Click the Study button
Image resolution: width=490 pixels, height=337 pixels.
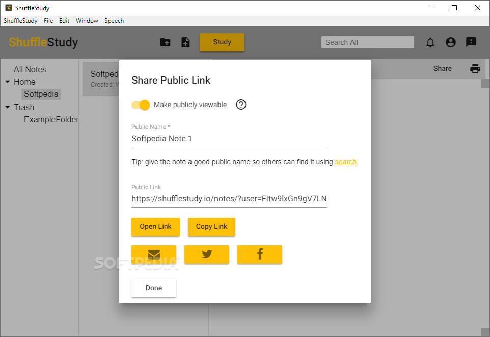[222, 42]
